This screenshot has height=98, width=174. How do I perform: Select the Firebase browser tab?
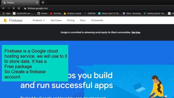pyautogui.click(x=20, y=3)
